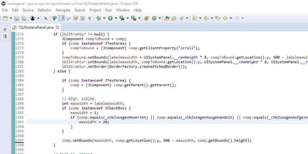Viewport: 308px width, 154px height.
Task: Toggle Skip All Breakpoints icon
Action: (46, 18)
